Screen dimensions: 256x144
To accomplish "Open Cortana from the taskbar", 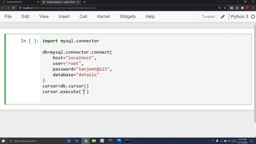I will (69, 141).
